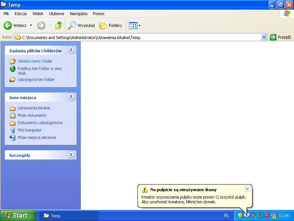
Task: Go up one folder level icon
Action: [x=59, y=25]
